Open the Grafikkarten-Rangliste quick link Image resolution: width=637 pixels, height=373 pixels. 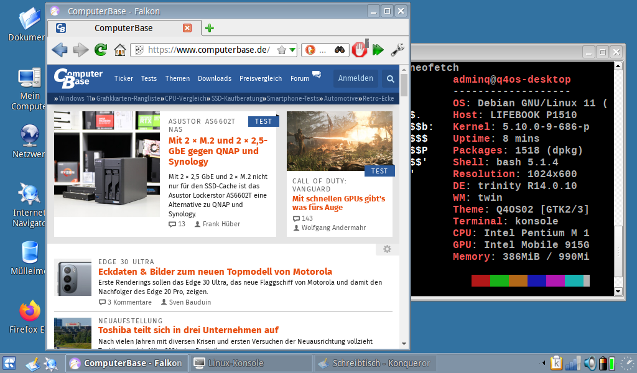tap(128, 98)
